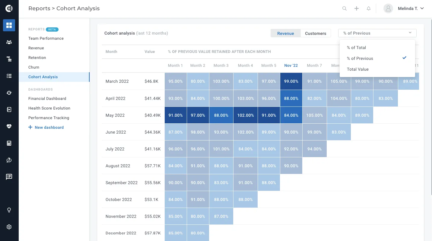Image resolution: width=432 pixels, height=241 pixels.
Task: Open the messages chat sidebar icon
Action: [9, 177]
